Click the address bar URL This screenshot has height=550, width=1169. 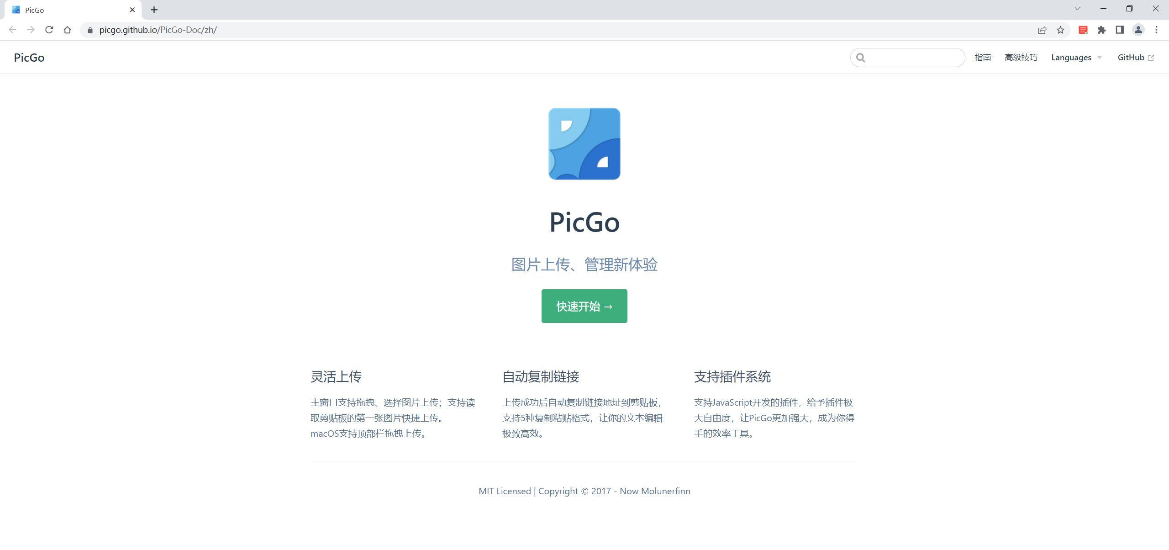click(158, 30)
